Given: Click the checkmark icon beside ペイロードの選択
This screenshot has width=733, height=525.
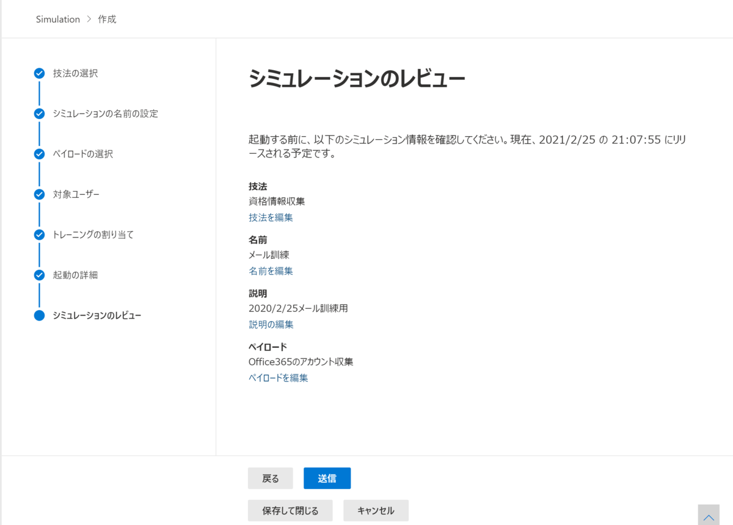Looking at the screenshot, I should point(39,154).
